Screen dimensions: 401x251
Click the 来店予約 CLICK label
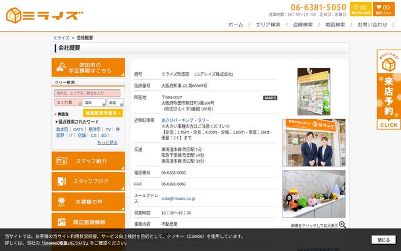tap(388, 125)
